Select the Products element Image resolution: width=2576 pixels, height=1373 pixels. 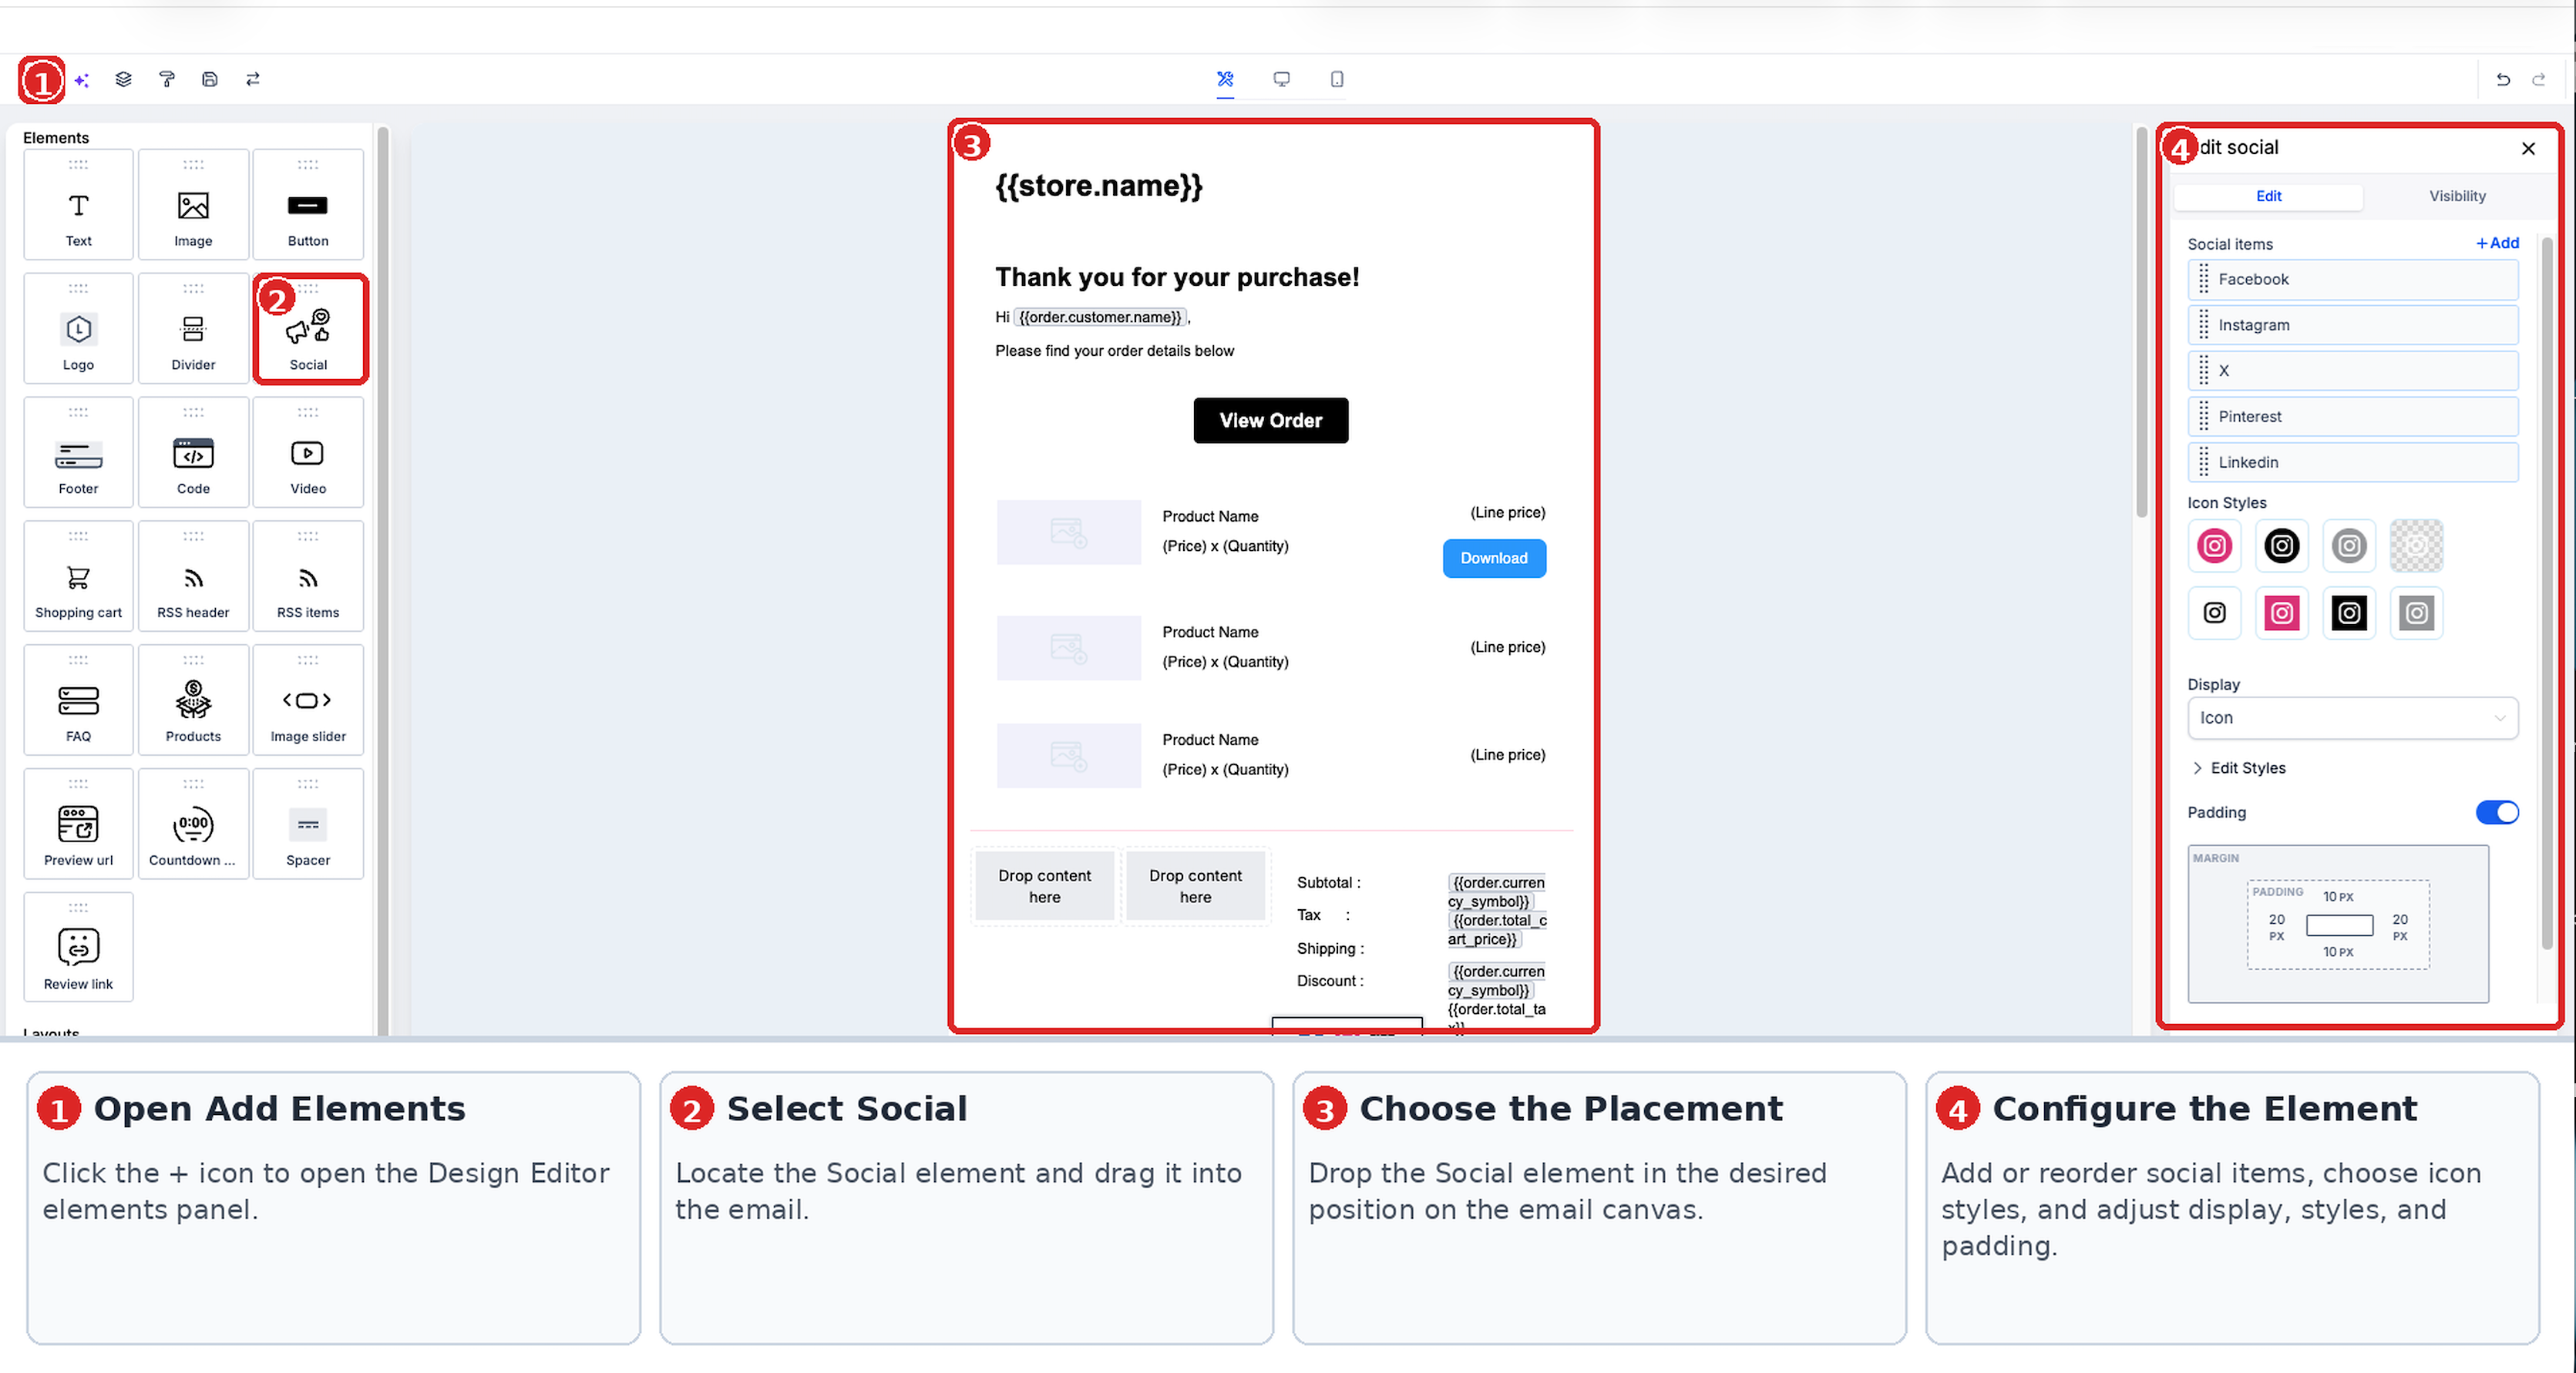193,700
